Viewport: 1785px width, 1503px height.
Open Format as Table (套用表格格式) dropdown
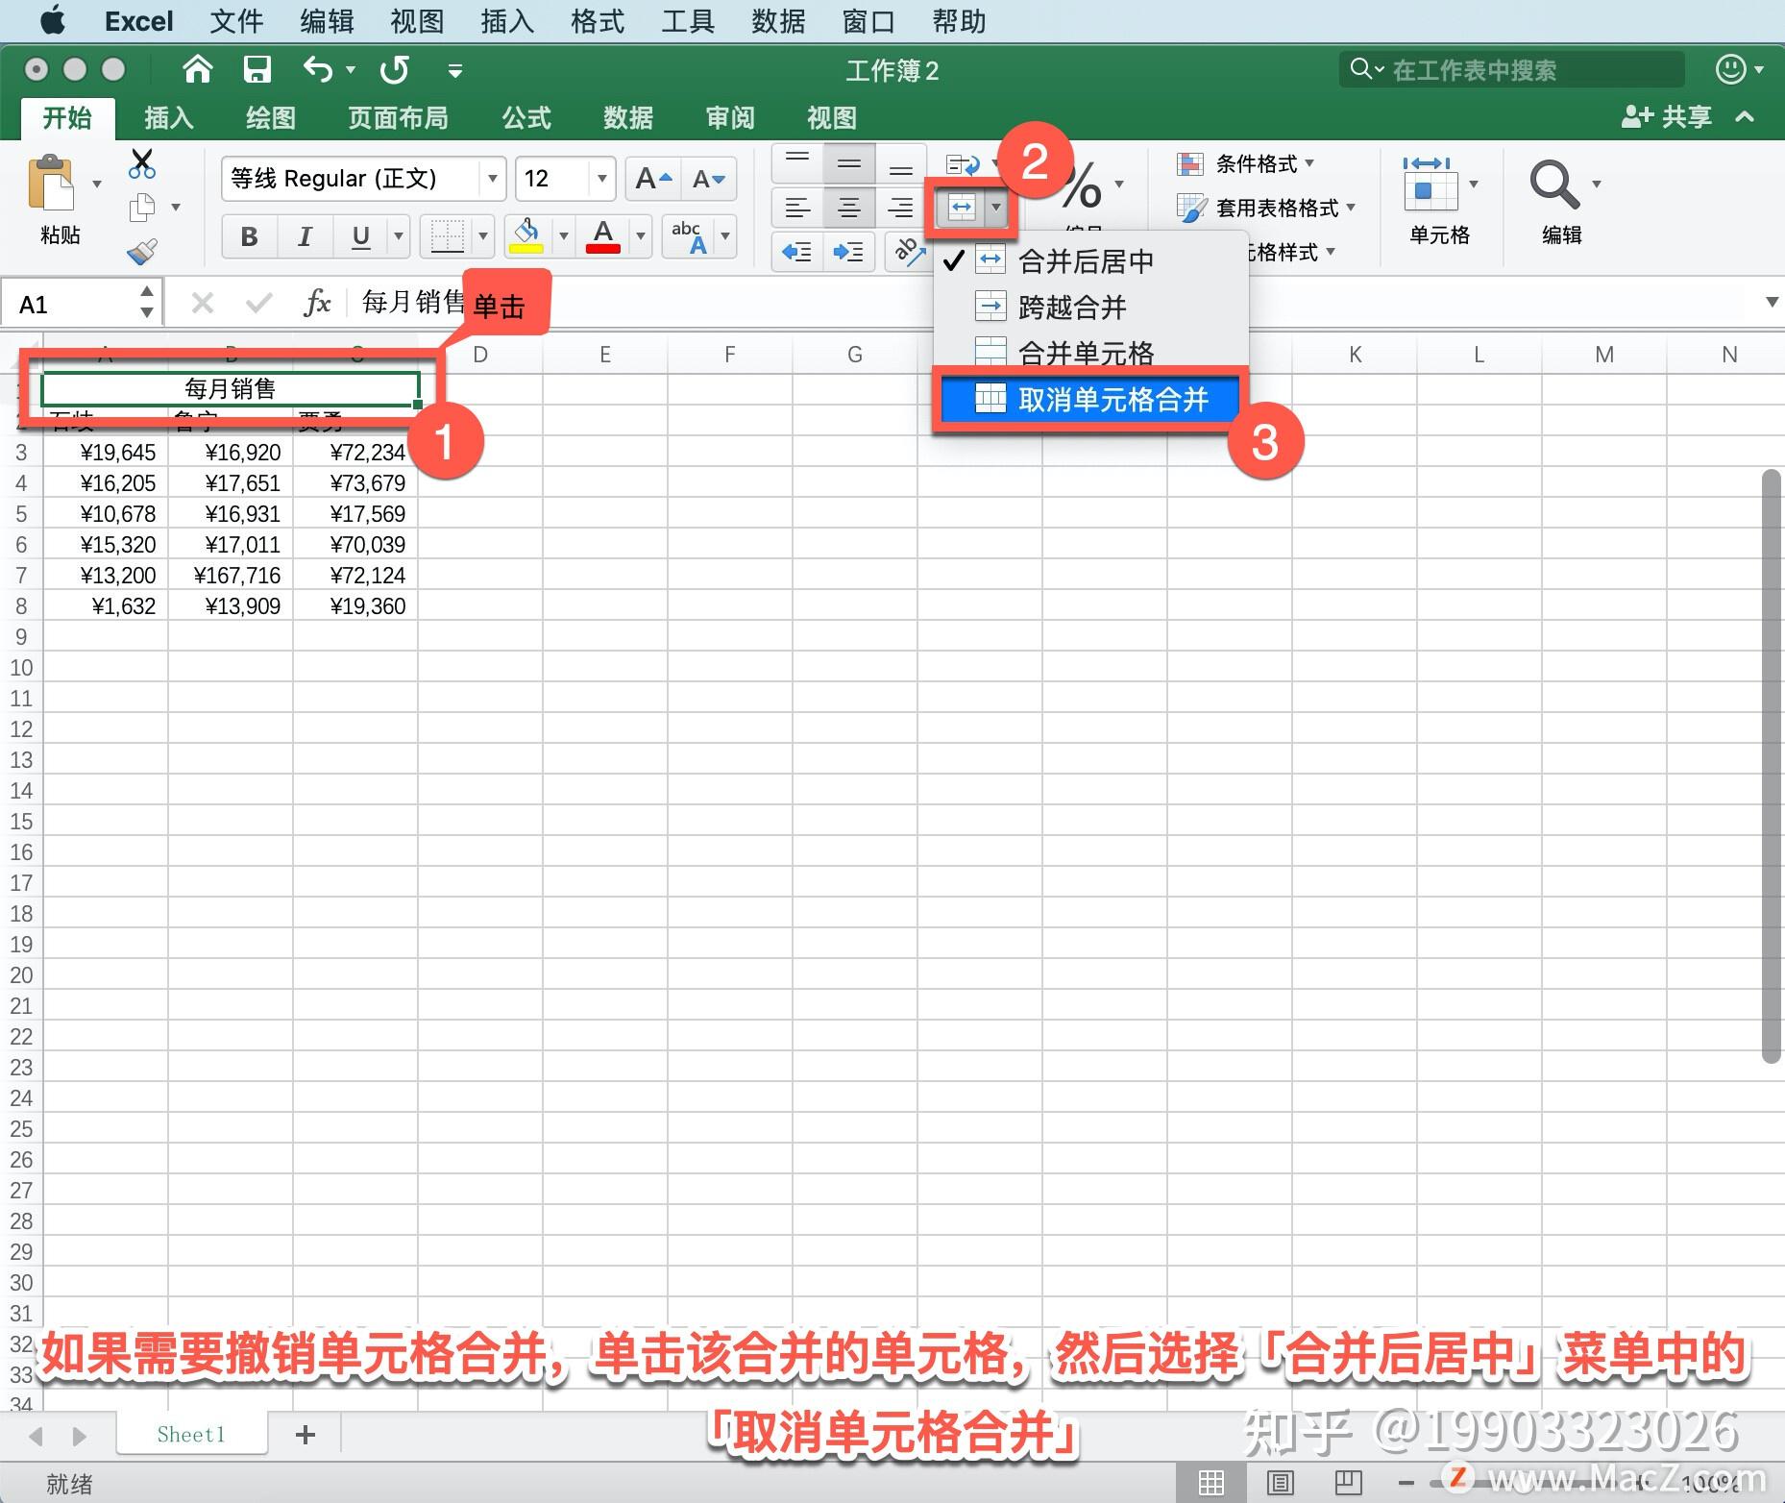click(x=1266, y=208)
